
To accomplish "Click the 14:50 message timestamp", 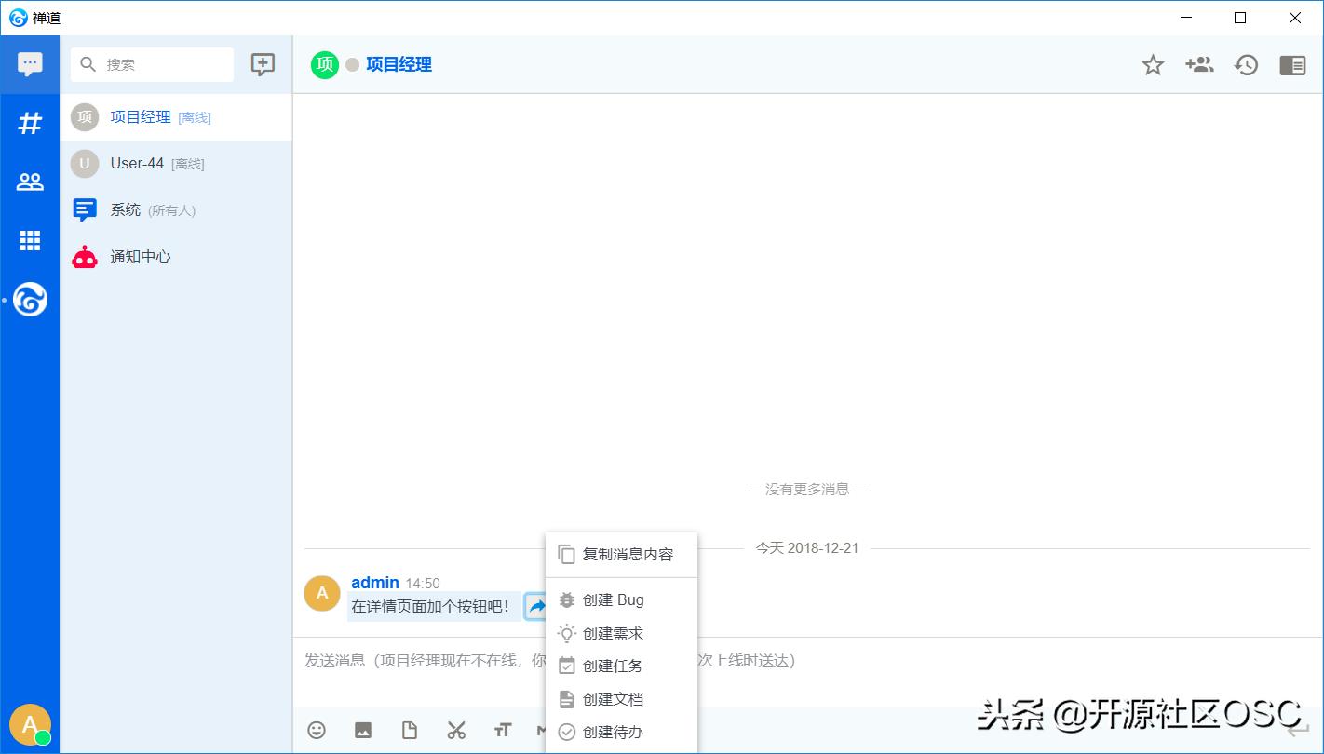I will click(x=423, y=584).
